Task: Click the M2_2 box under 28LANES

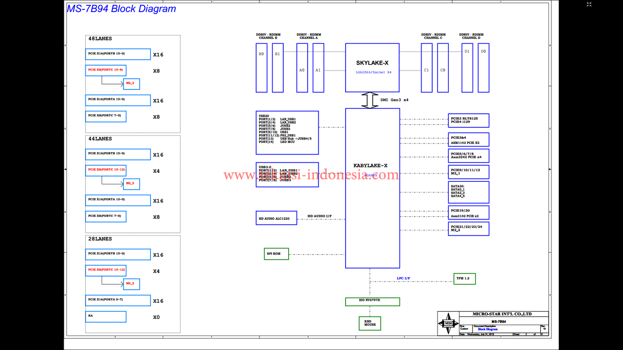Action: (x=131, y=284)
